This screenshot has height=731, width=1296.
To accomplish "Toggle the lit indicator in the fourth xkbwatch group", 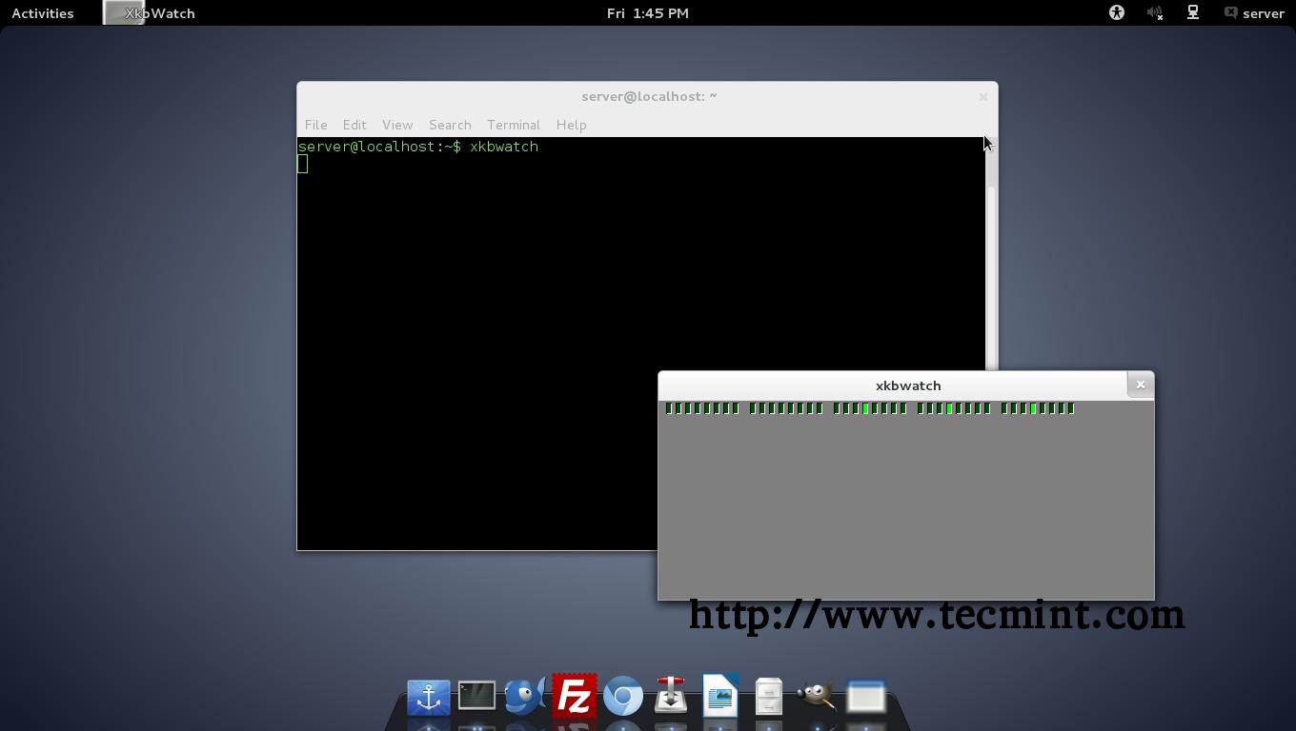I will pos(950,408).
